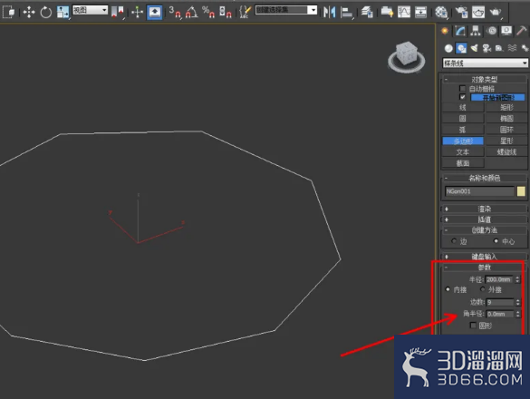The image size is (530, 399).
Task: Expand the 键盘输入 rollout
Action: tap(484, 257)
